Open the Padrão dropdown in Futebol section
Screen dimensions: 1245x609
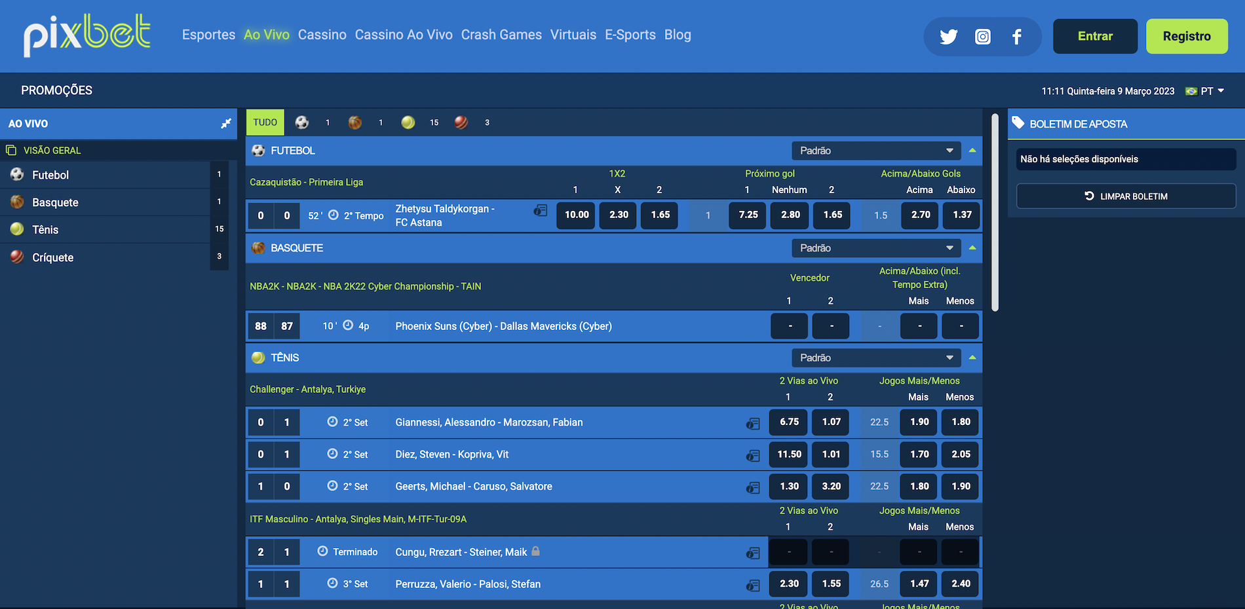tap(876, 151)
